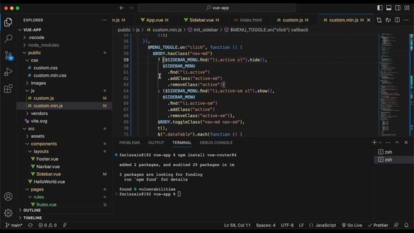Image resolution: width=414 pixels, height=233 pixels.
Task: Open notifications bell in status bar
Action: tap(406, 225)
